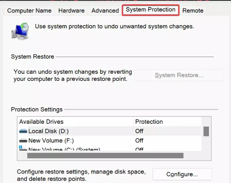231x183 pixels.
Task: Click the Off status for New Volume (F:)
Action: click(x=139, y=141)
